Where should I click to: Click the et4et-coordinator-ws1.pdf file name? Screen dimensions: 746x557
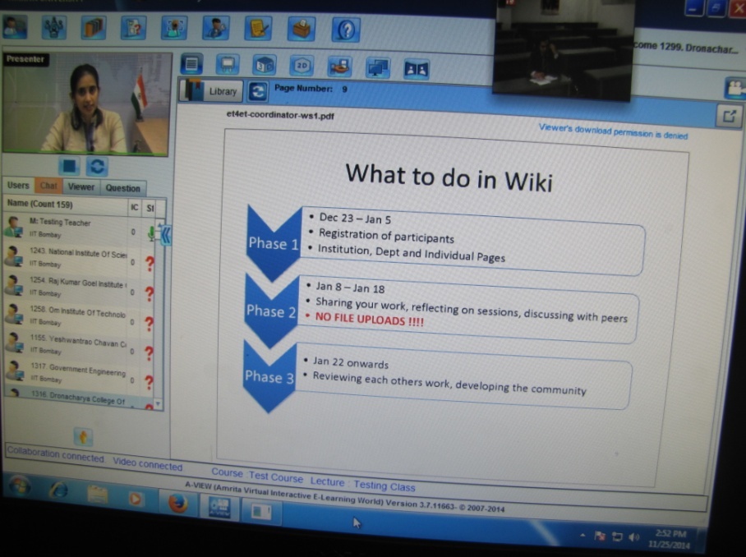point(280,115)
